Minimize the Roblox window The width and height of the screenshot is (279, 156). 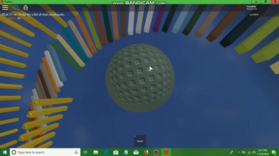coord(256,2)
